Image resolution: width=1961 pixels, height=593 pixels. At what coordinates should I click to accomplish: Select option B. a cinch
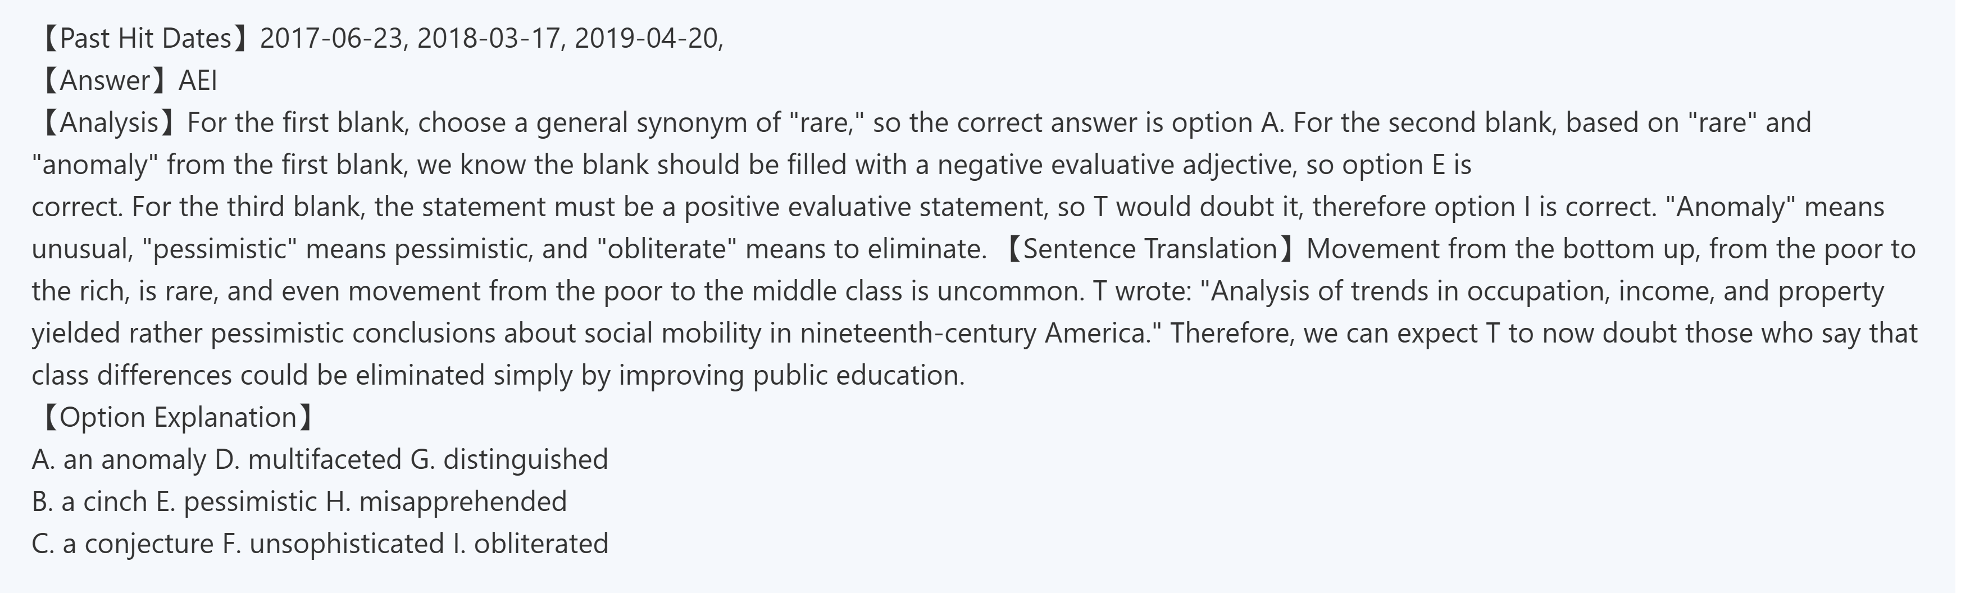click(89, 501)
